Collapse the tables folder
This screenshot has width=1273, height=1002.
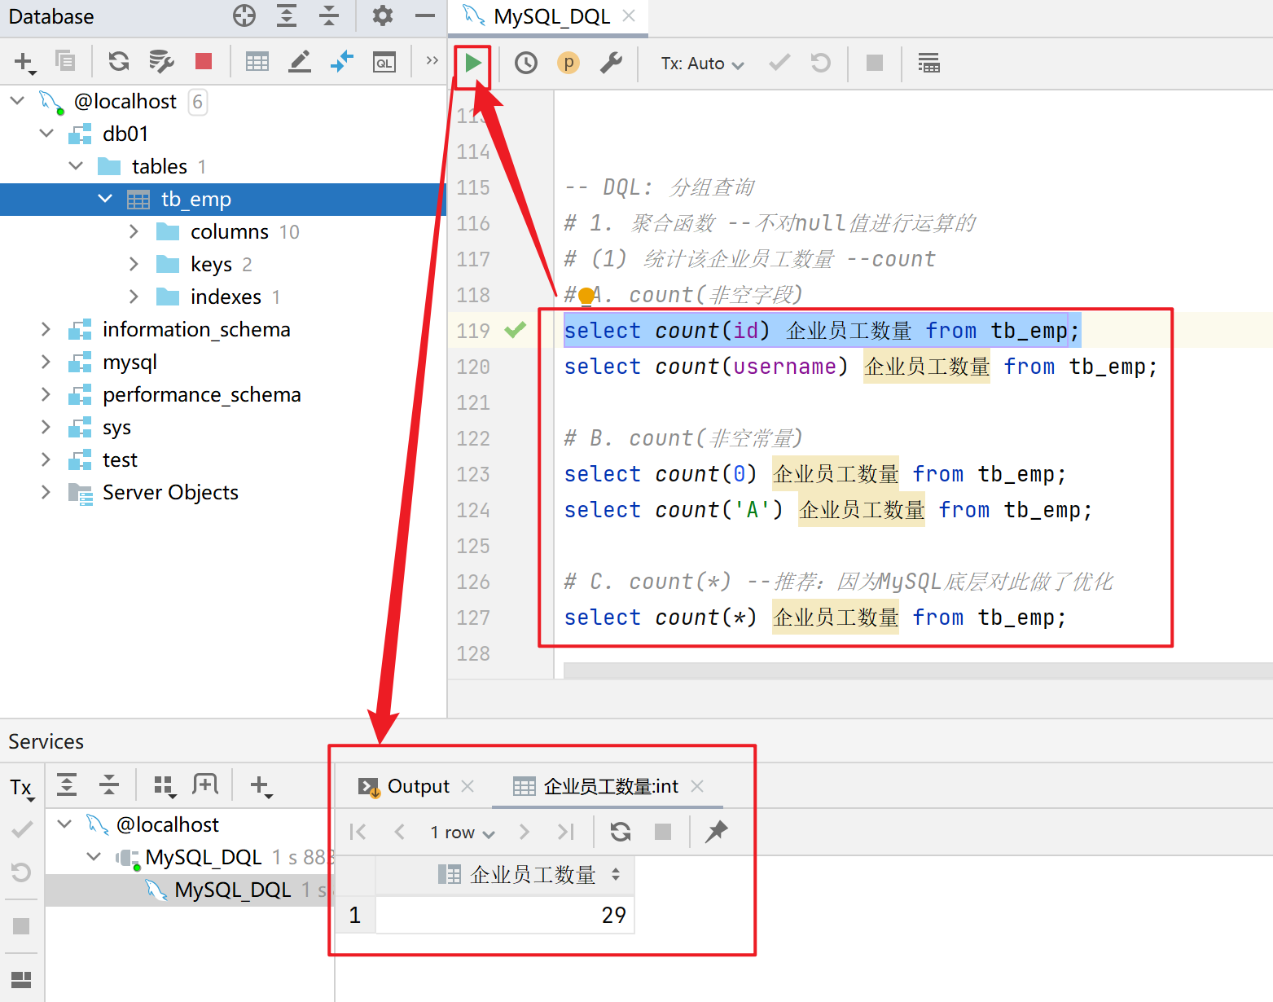point(76,166)
